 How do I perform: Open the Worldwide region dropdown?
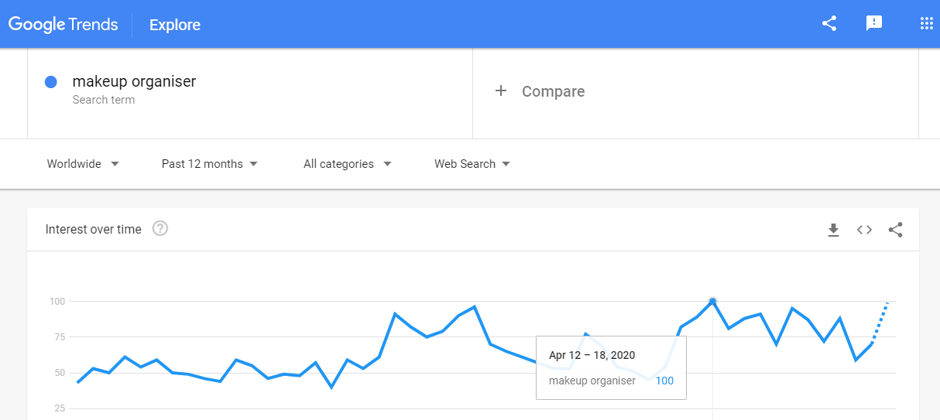pos(83,164)
